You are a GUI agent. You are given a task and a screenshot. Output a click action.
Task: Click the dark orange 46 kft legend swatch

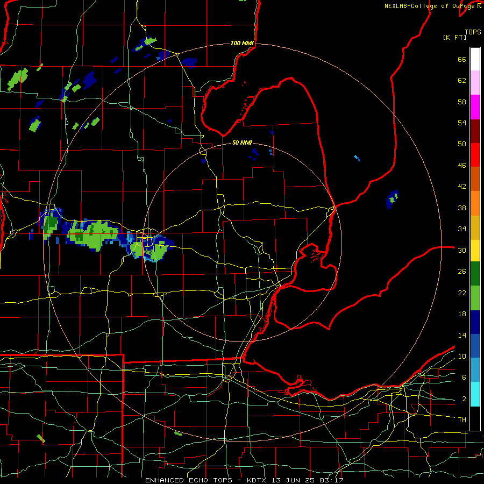(475, 179)
